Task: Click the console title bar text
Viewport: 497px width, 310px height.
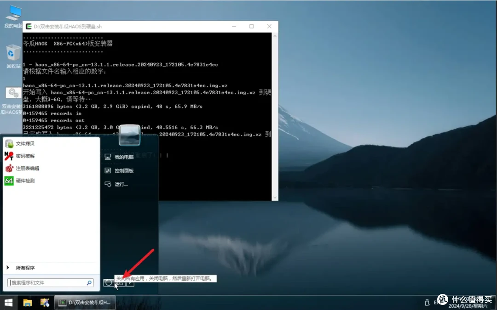Action: (x=68, y=27)
